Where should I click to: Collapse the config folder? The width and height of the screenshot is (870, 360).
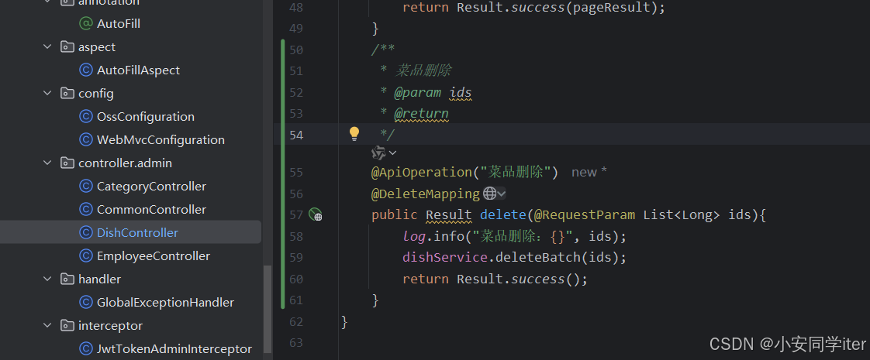pyautogui.click(x=47, y=94)
